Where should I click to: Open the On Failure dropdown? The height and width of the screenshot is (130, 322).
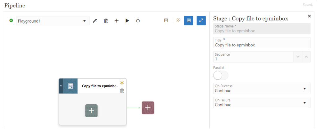tap(262, 103)
